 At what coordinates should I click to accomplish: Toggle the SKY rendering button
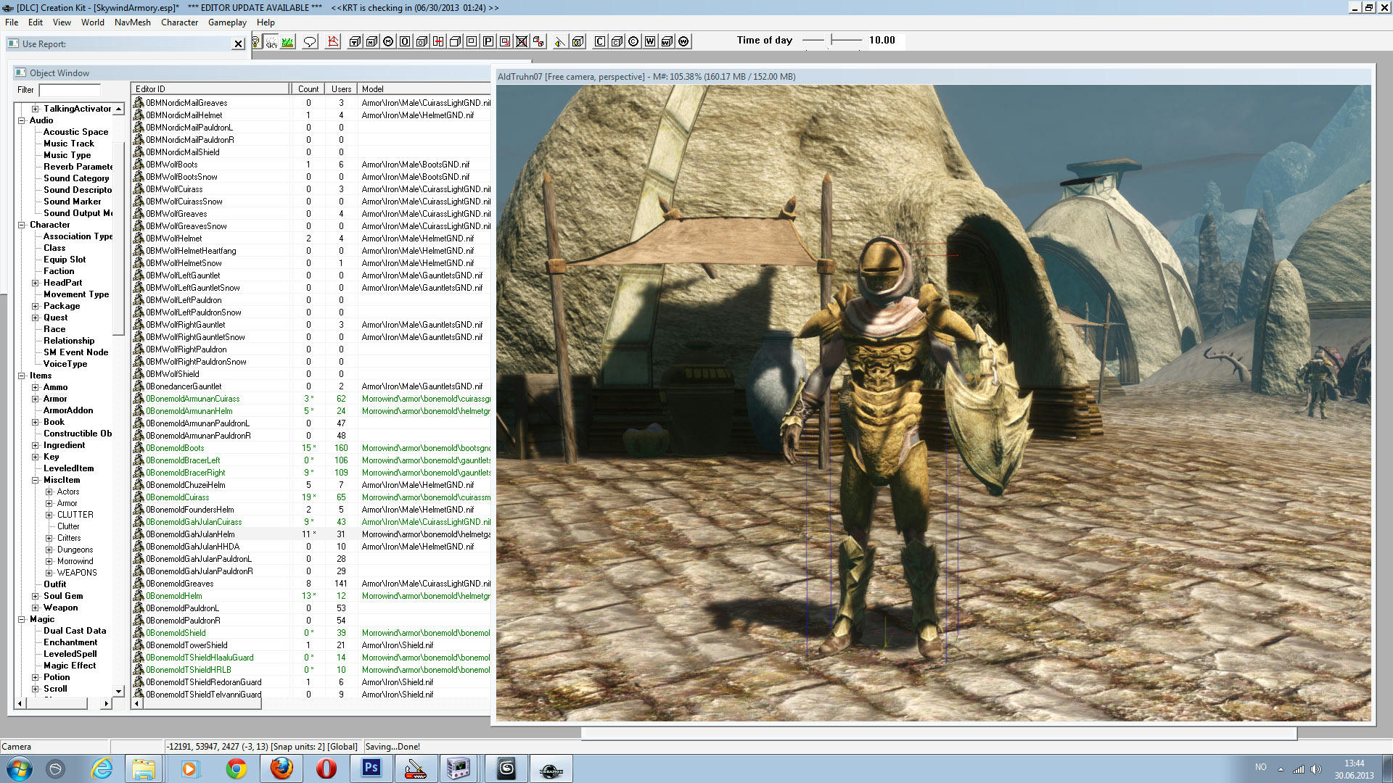coord(271,41)
